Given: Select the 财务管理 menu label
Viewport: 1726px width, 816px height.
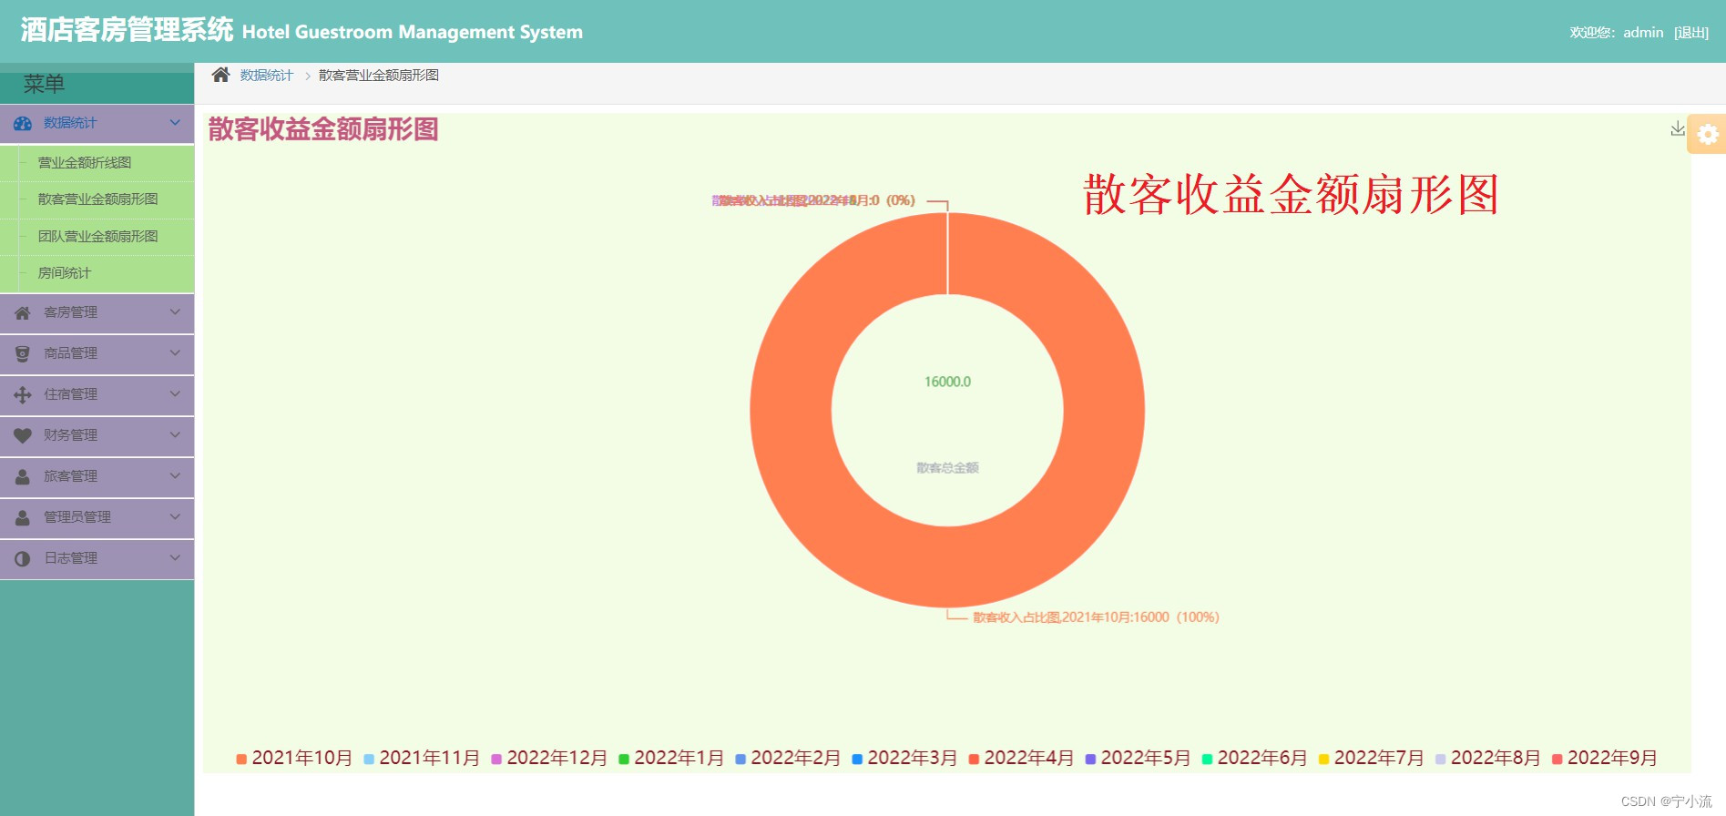Looking at the screenshot, I should pyautogui.click(x=70, y=435).
